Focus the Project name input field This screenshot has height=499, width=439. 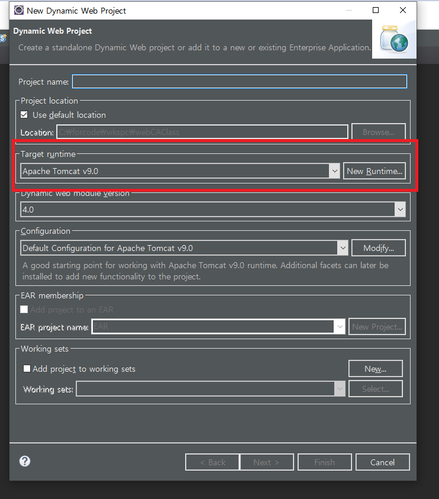(240, 82)
